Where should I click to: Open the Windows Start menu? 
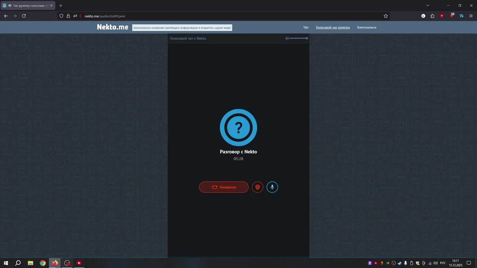point(6,263)
